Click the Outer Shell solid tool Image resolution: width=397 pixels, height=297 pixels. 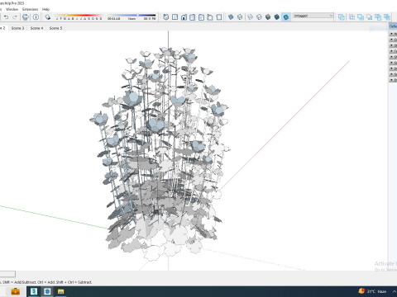pos(342,17)
